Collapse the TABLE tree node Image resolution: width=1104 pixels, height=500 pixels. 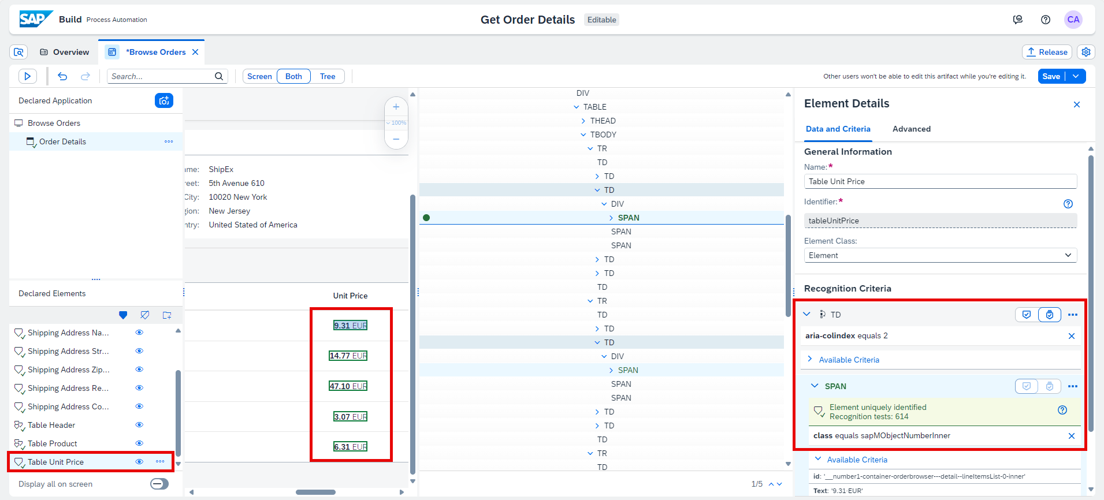click(576, 107)
